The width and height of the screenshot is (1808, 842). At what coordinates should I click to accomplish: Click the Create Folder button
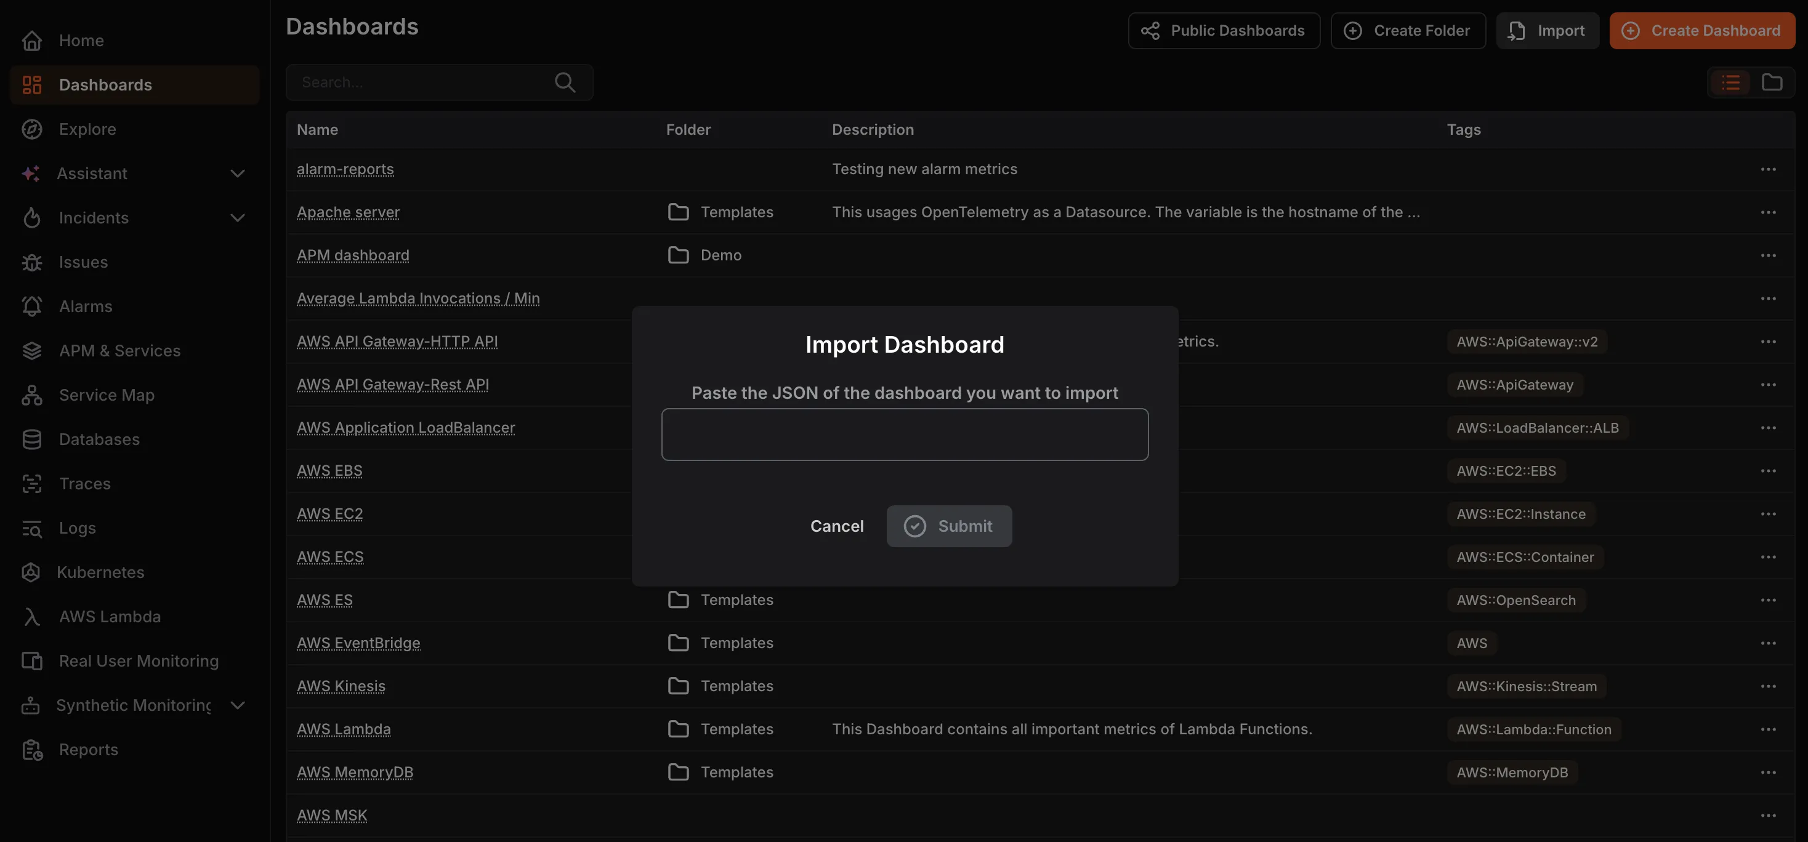(x=1408, y=30)
